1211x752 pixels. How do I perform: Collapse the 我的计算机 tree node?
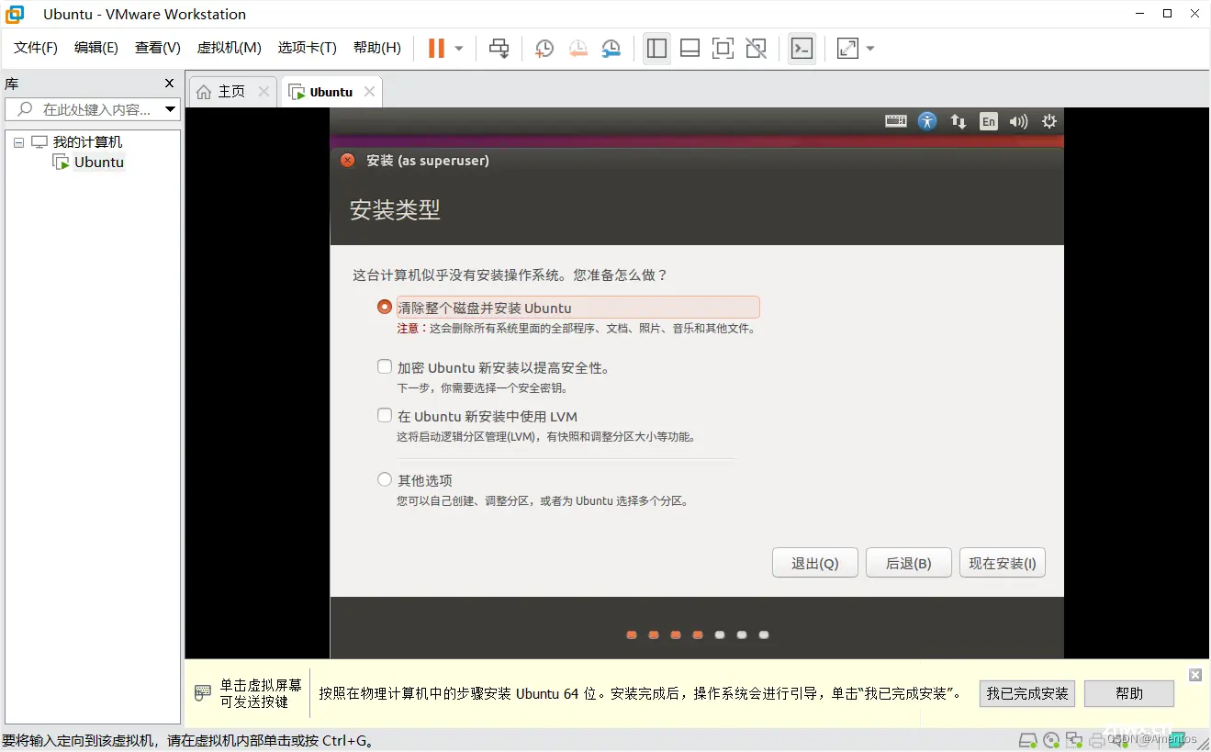point(19,142)
